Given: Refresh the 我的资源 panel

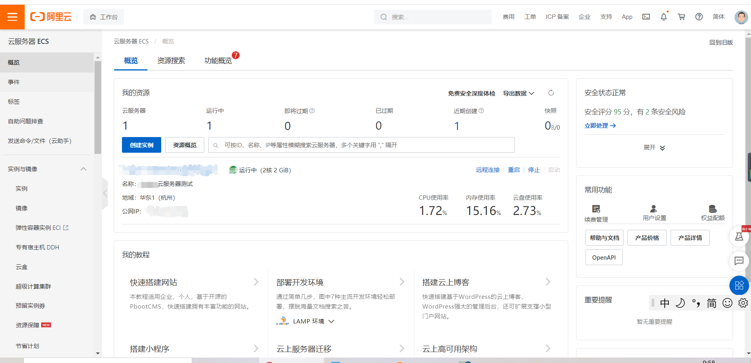Looking at the screenshot, I should pos(551,93).
